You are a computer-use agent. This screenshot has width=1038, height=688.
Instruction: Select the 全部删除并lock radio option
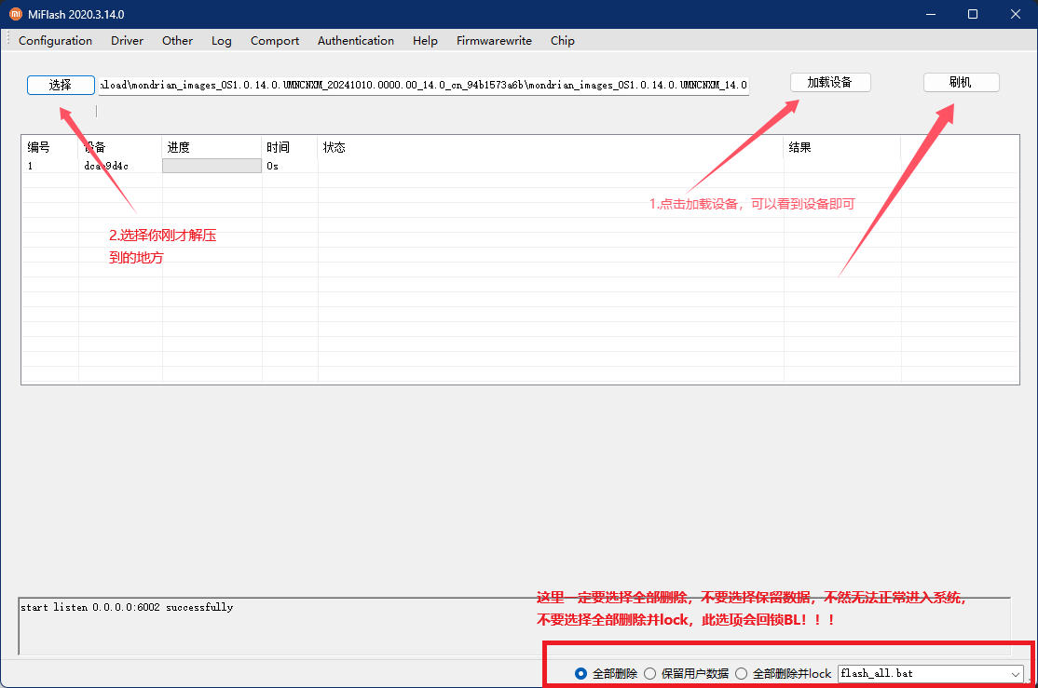tap(742, 673)
